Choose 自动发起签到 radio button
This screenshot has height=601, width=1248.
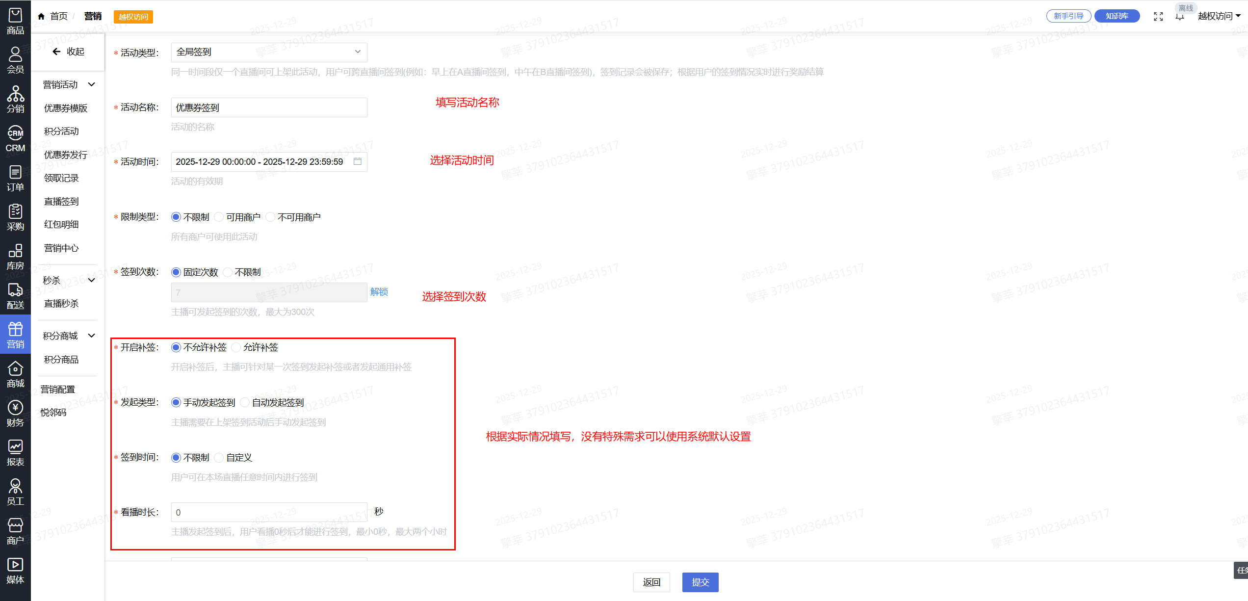click(x=245, y=402)
